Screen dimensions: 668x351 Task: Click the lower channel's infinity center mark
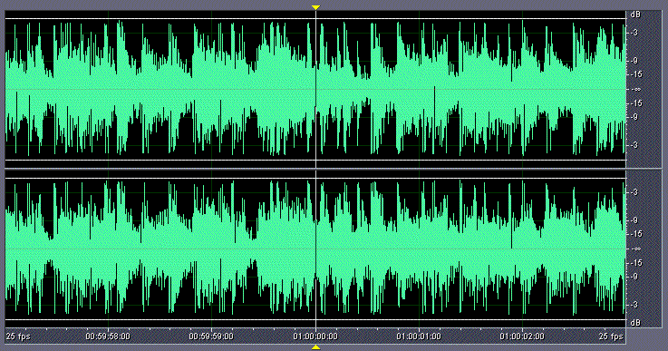point(636,249)
